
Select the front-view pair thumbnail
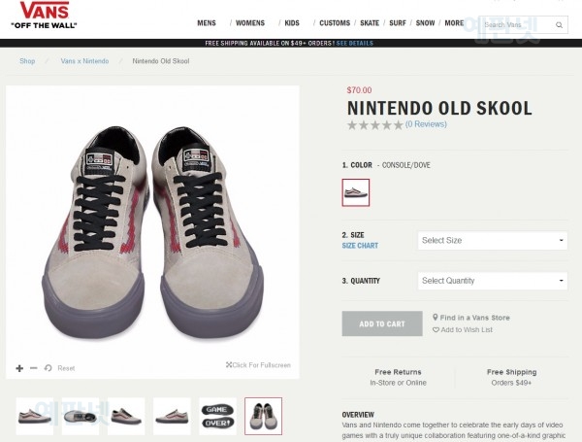263,416
